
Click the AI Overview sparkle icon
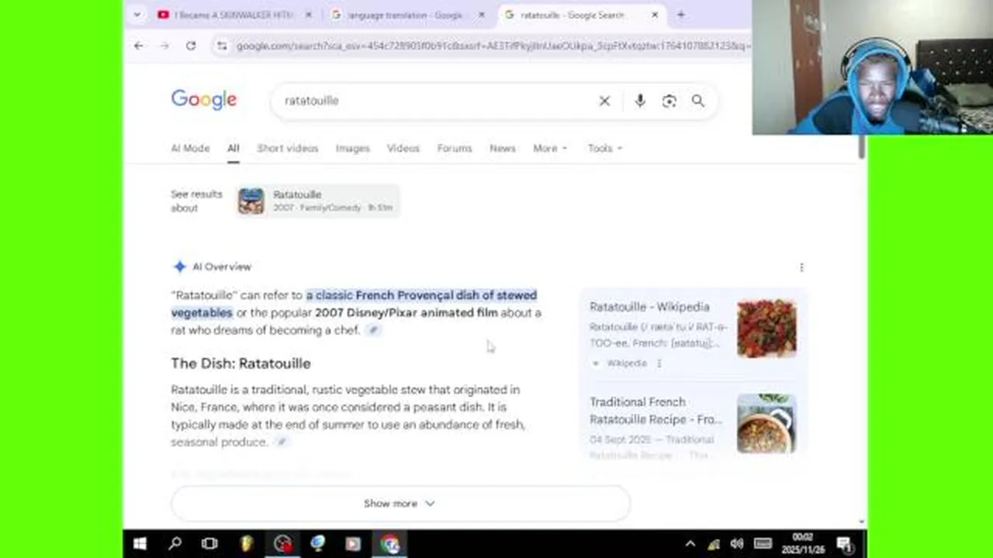click(179, 267)
